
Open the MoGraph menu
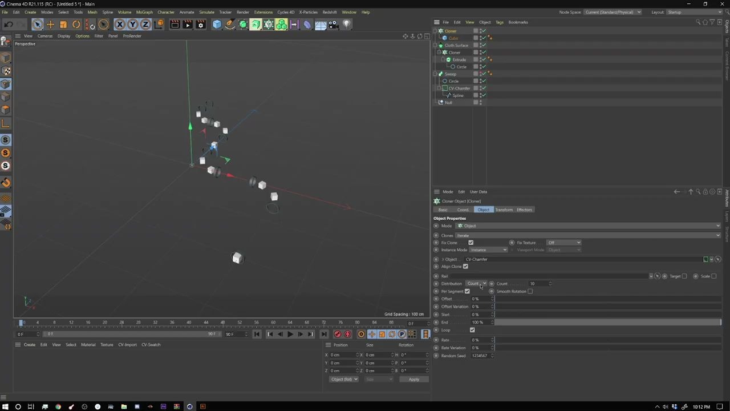(144, 12)
